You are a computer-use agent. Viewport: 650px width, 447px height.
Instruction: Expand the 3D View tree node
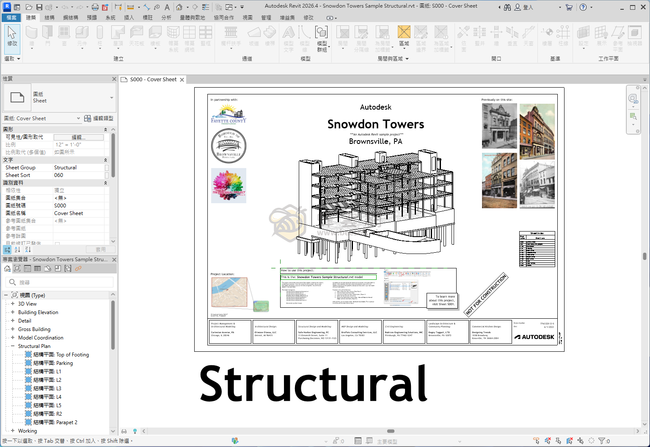pos(13,304)
